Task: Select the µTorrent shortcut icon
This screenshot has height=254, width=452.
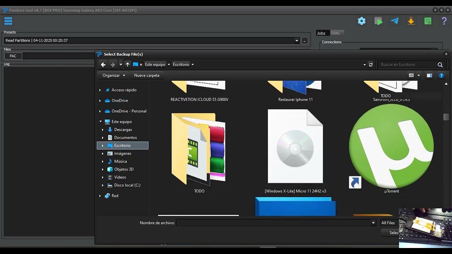Action: [391, 146]
